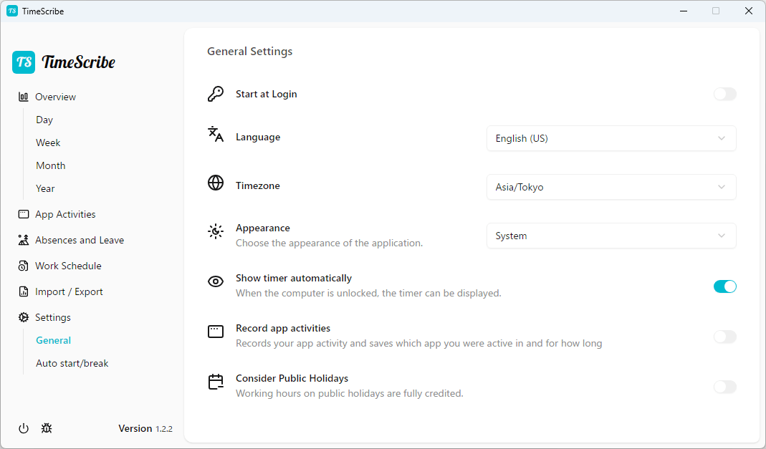Click the globe icon beside Timezone
This screenshot has width=766, height=449.
point(216,183)
